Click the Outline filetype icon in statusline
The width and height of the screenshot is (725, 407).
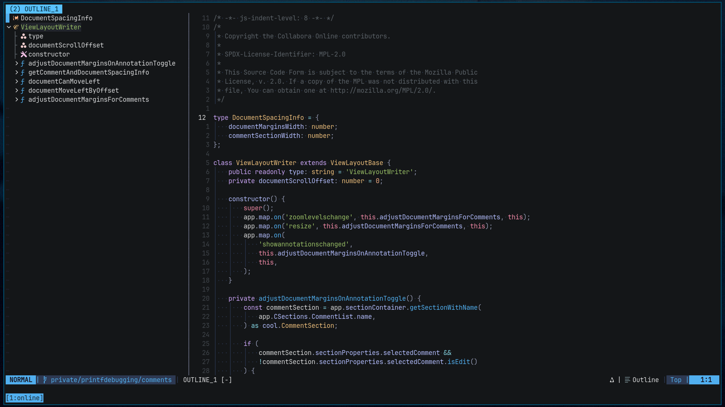point(627,380)
